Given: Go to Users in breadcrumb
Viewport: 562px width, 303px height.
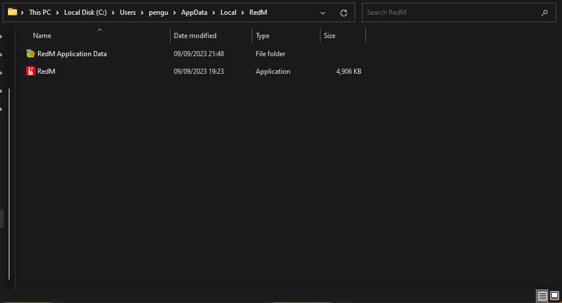Looking at the screenshot, I should point(128,12).
